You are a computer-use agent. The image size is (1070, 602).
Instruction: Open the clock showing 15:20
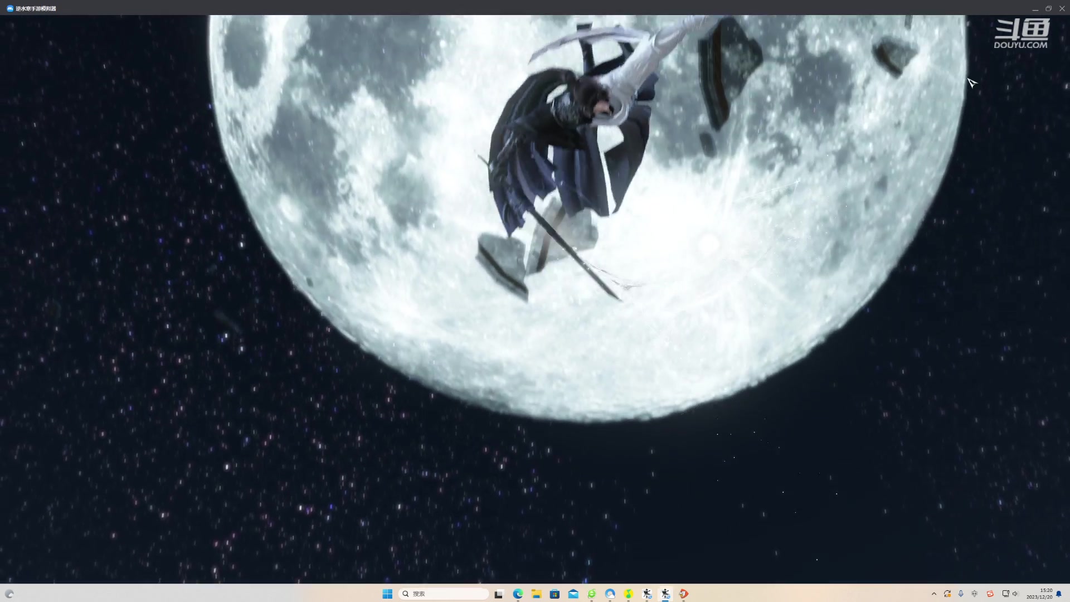(x=1039, y=594)
